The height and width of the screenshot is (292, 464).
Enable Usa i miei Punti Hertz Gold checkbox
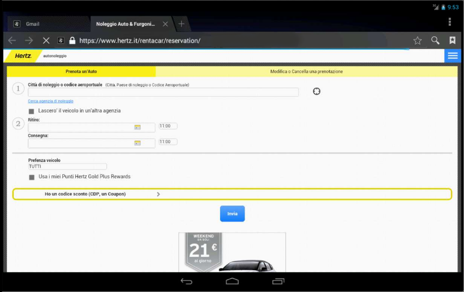tap(32, 177)
